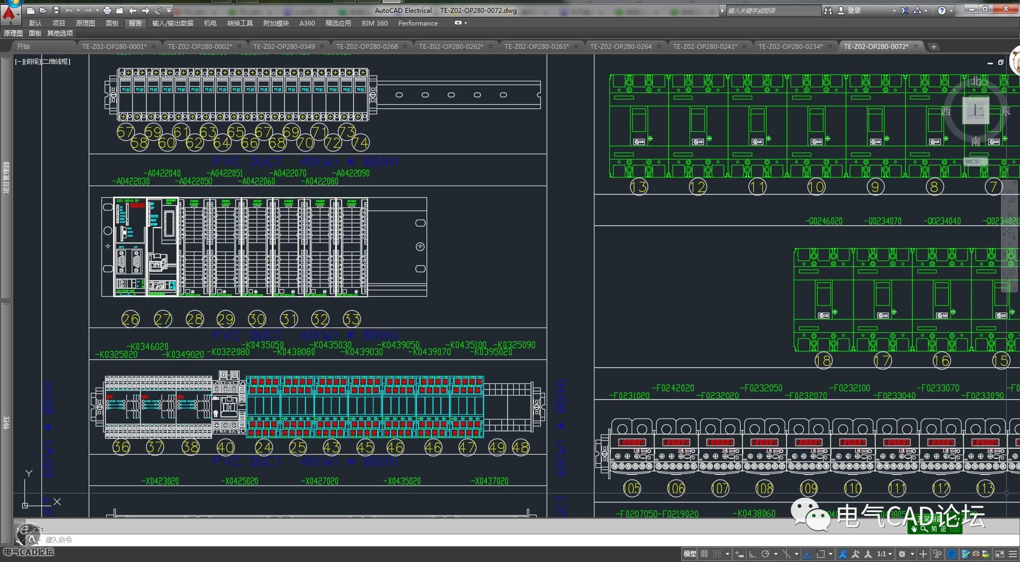Screen dimensions: 1020x562
Task: Switch to drawing tab TE-Z02-OP280-0349
Action: point(284,46)
